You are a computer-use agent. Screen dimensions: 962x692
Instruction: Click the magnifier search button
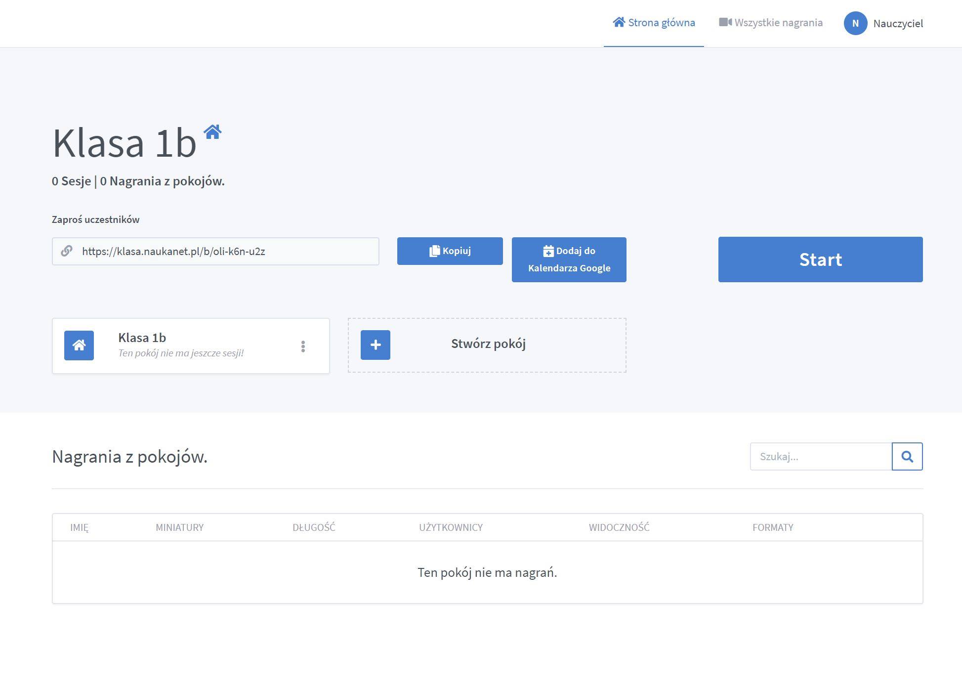907,456
